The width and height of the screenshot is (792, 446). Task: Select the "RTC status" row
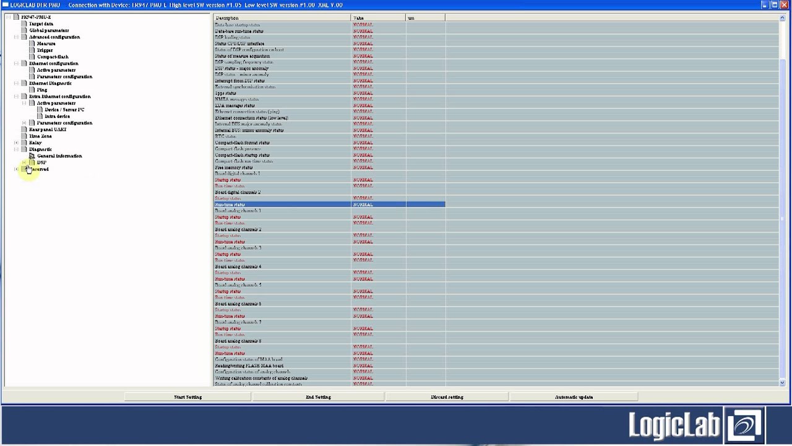[x=329, y=136]
